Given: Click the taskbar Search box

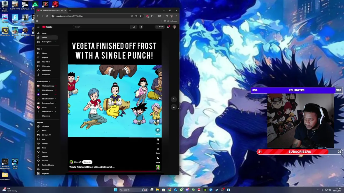Looking at the screenshot, I should click(134, 190).
